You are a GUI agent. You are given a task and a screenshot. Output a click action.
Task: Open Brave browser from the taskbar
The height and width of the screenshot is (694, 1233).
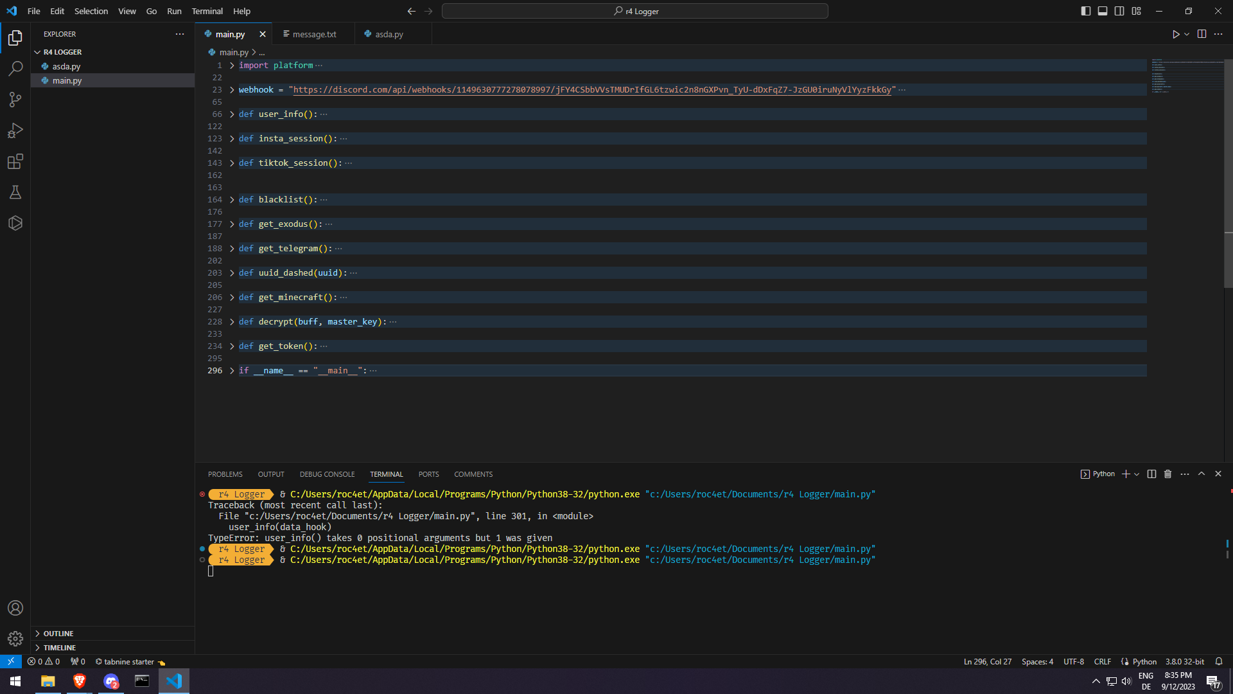[x=79, y=681]
